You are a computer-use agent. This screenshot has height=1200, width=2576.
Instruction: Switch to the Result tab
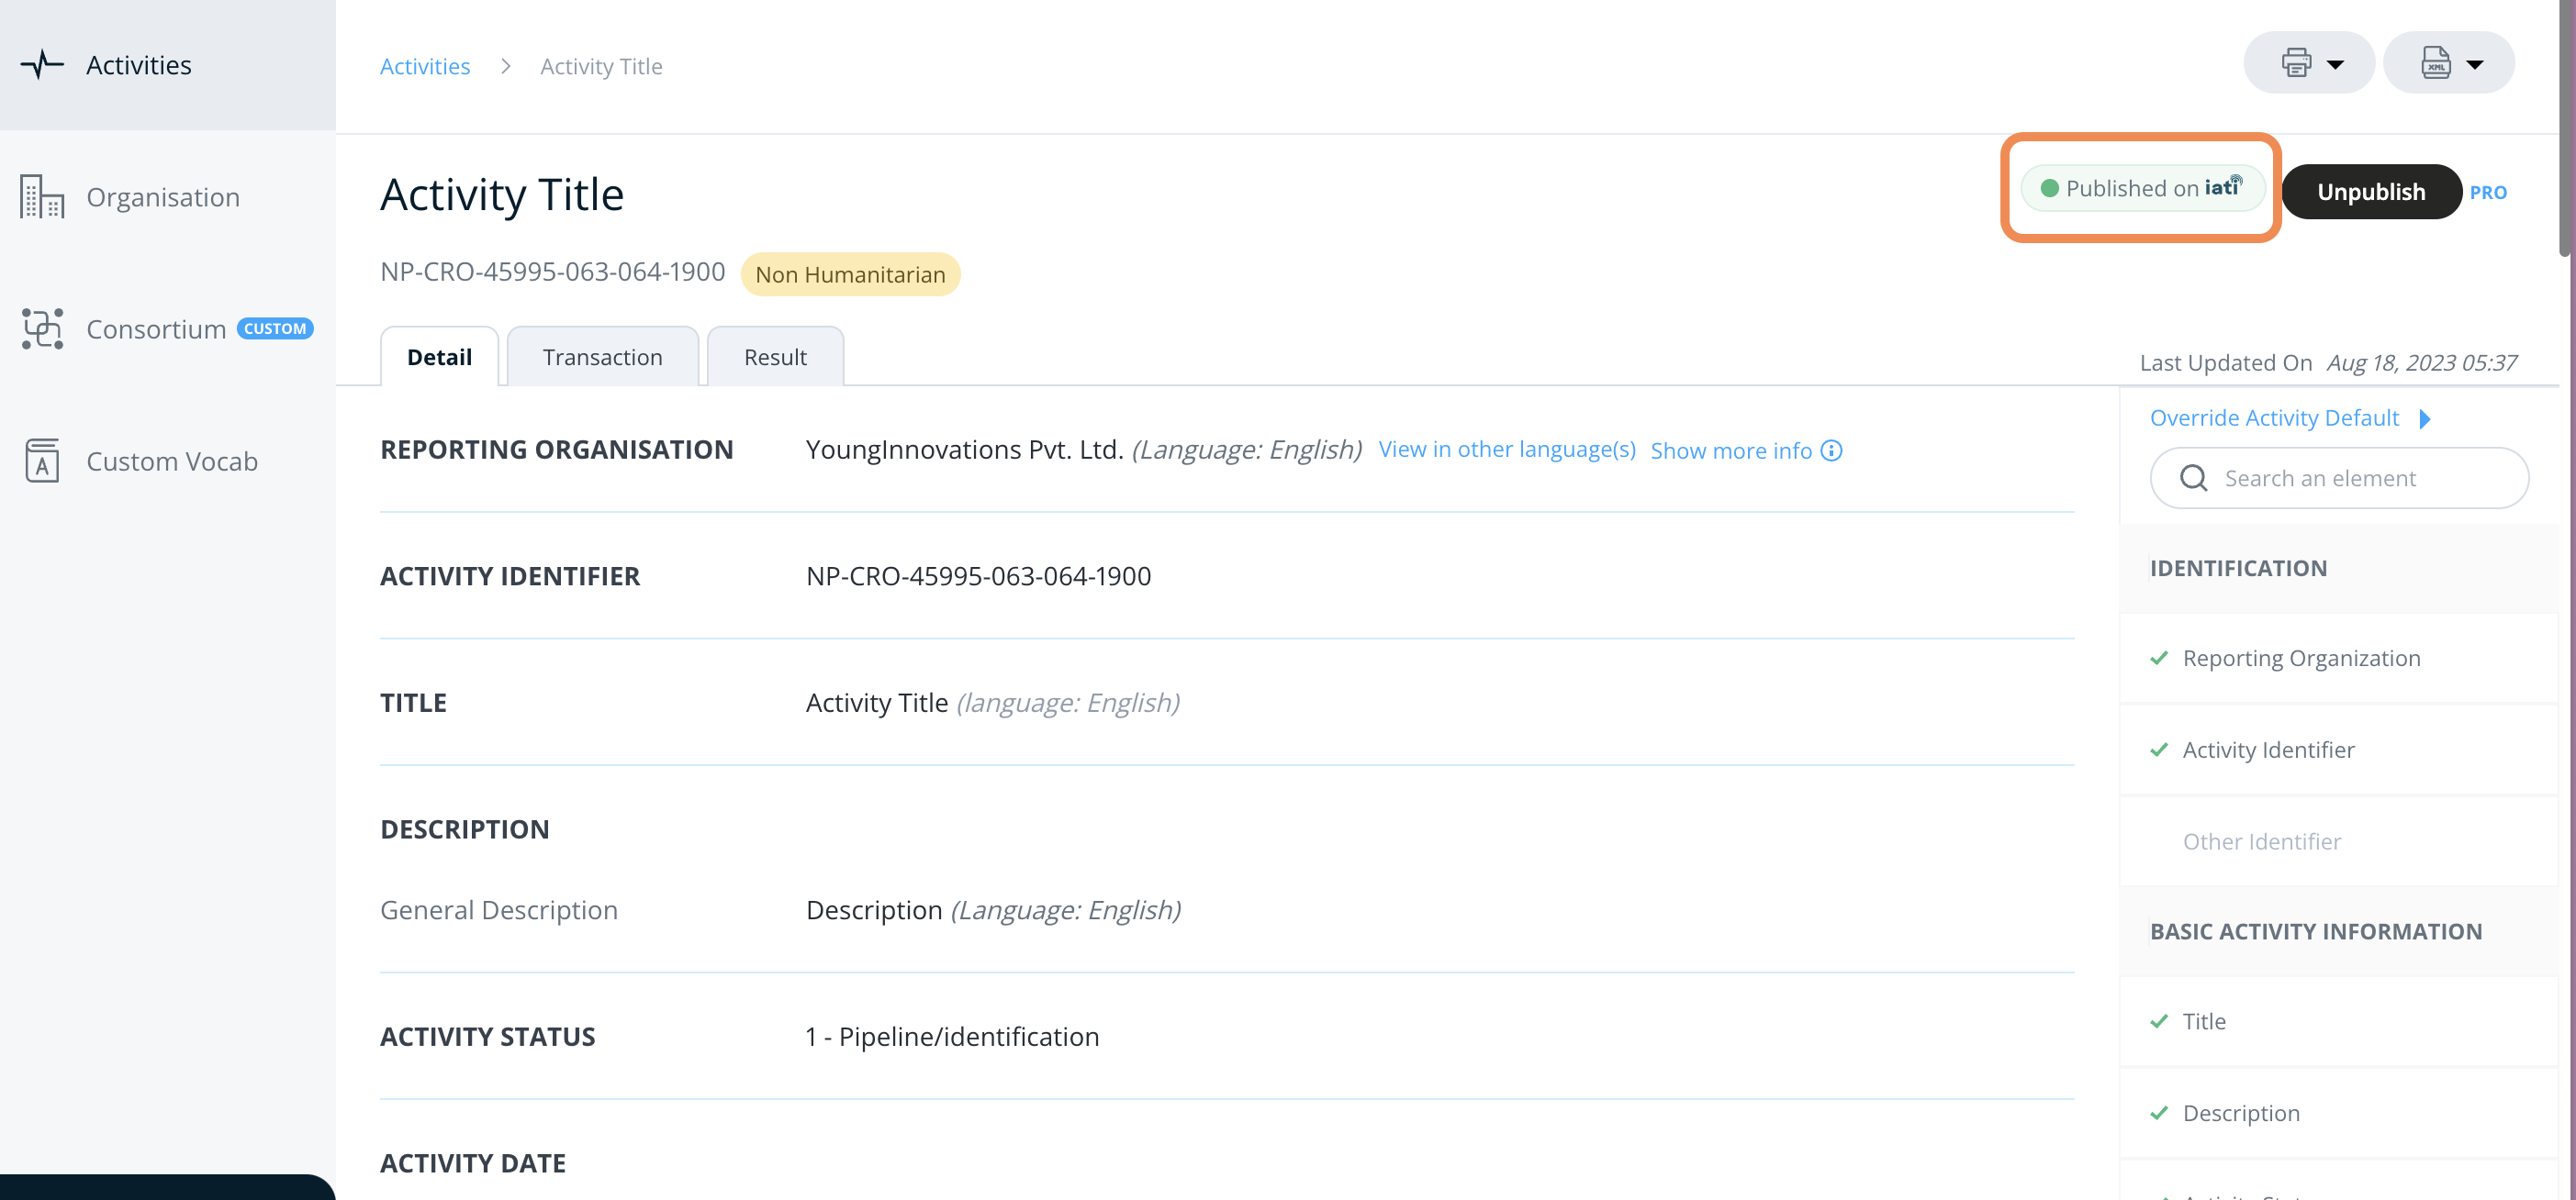pos(775,357)
